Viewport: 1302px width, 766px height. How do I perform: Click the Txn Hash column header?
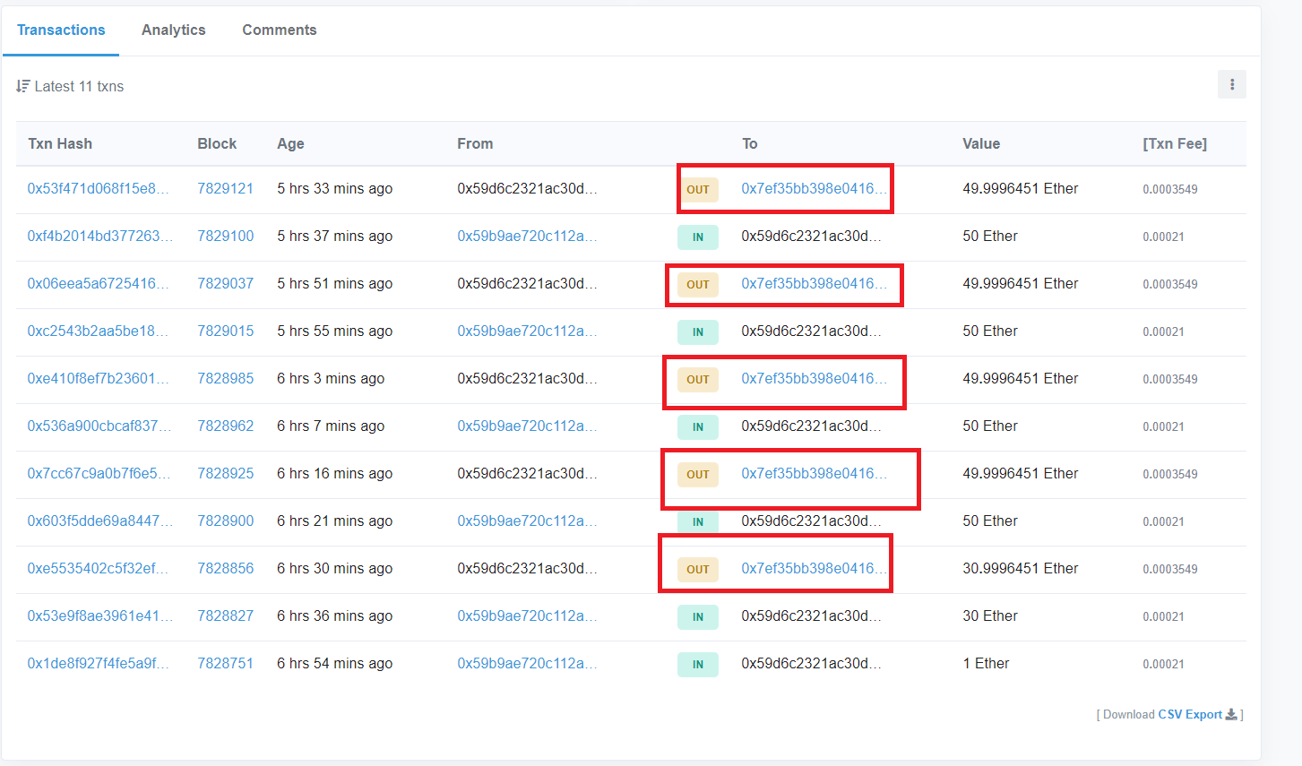(60, 143)
